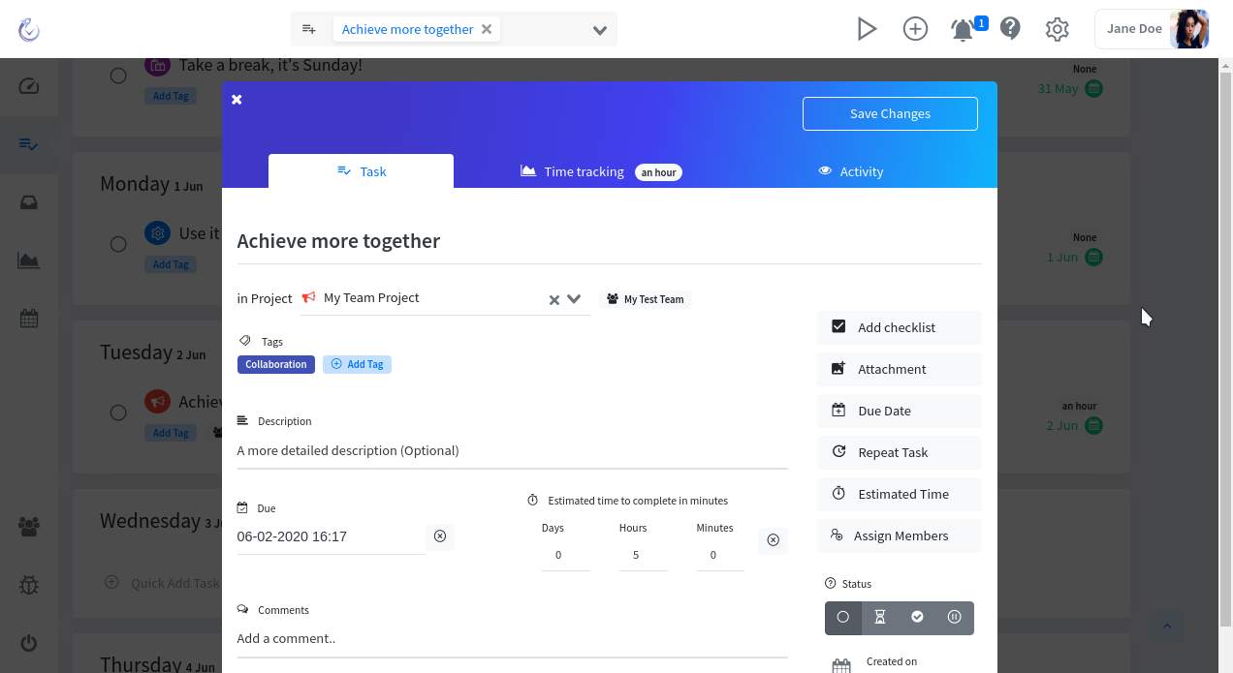Click Add Tag under Sunday task
The image size is (1233, 673).
(x=171, y=96)
